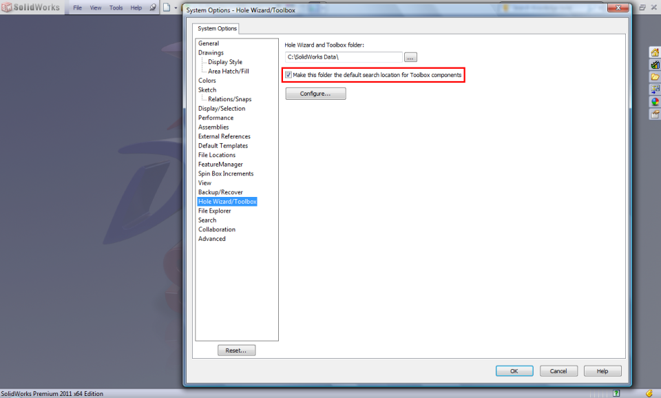661x398 pixels.
Task: Select Colors in the options list
Action: pyautogui.click(x=207, y=81)
